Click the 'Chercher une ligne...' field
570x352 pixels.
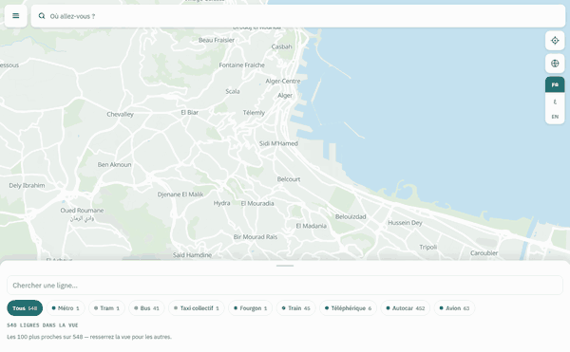coord(285,286)
